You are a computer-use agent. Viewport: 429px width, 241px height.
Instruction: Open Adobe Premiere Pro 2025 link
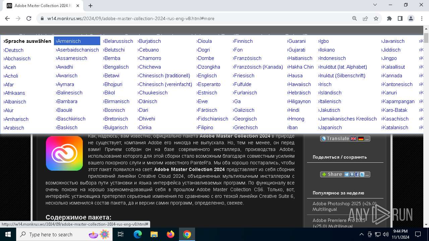point(339,223)
